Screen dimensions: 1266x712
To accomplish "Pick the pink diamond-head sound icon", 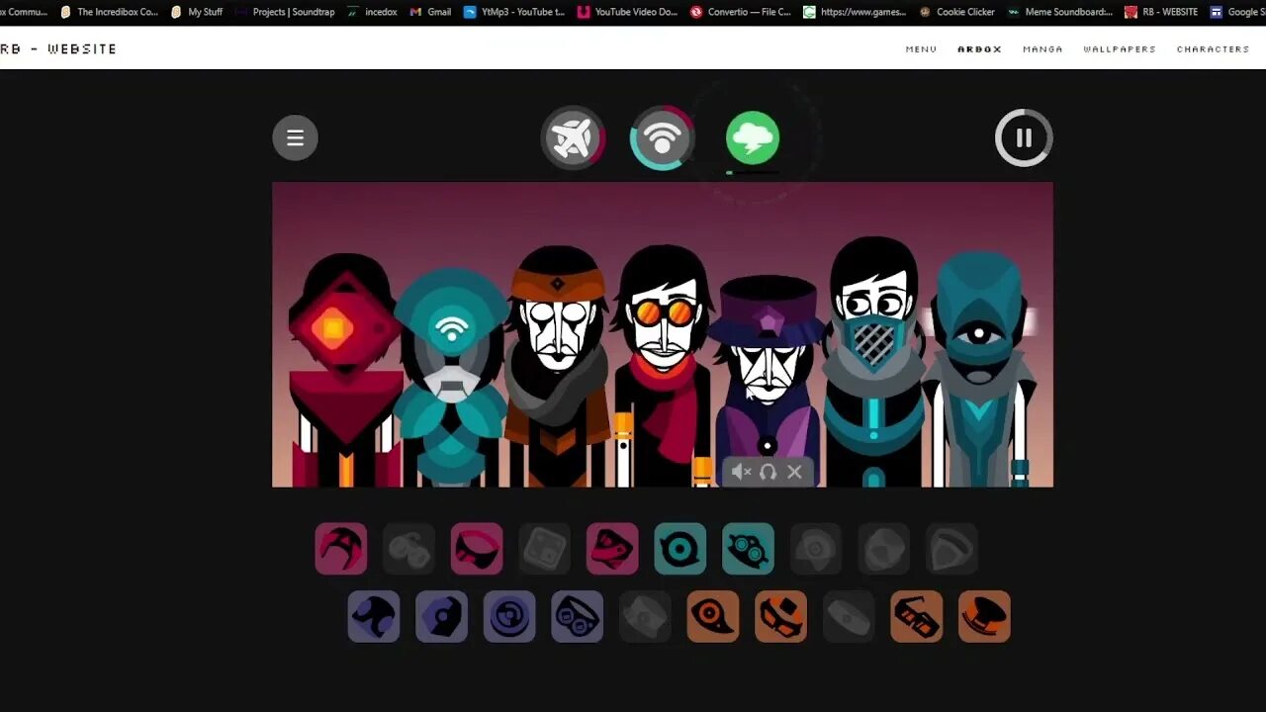I will point(612,549).
